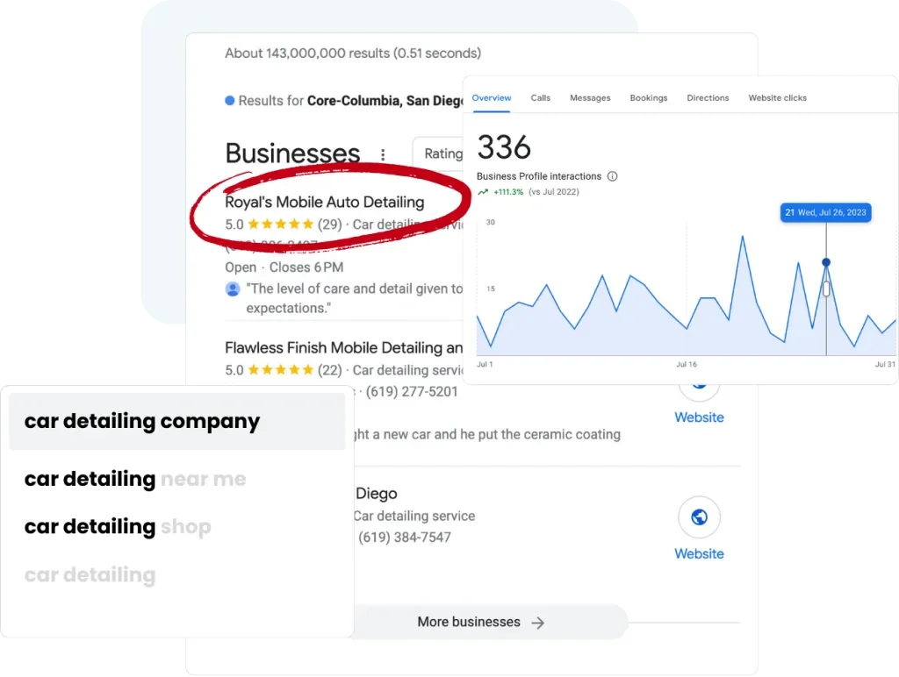Select the Bookings tab
The image size is (899, 677).
tap(649, 98)
